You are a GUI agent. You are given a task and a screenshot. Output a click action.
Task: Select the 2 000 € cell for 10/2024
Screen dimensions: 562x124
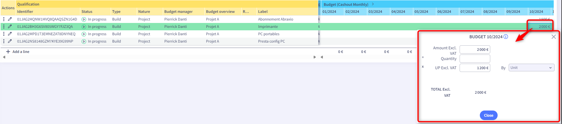click(540, 27)
